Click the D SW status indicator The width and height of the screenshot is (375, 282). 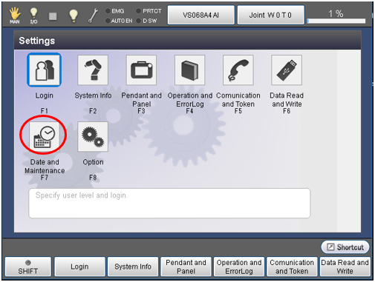146,21
